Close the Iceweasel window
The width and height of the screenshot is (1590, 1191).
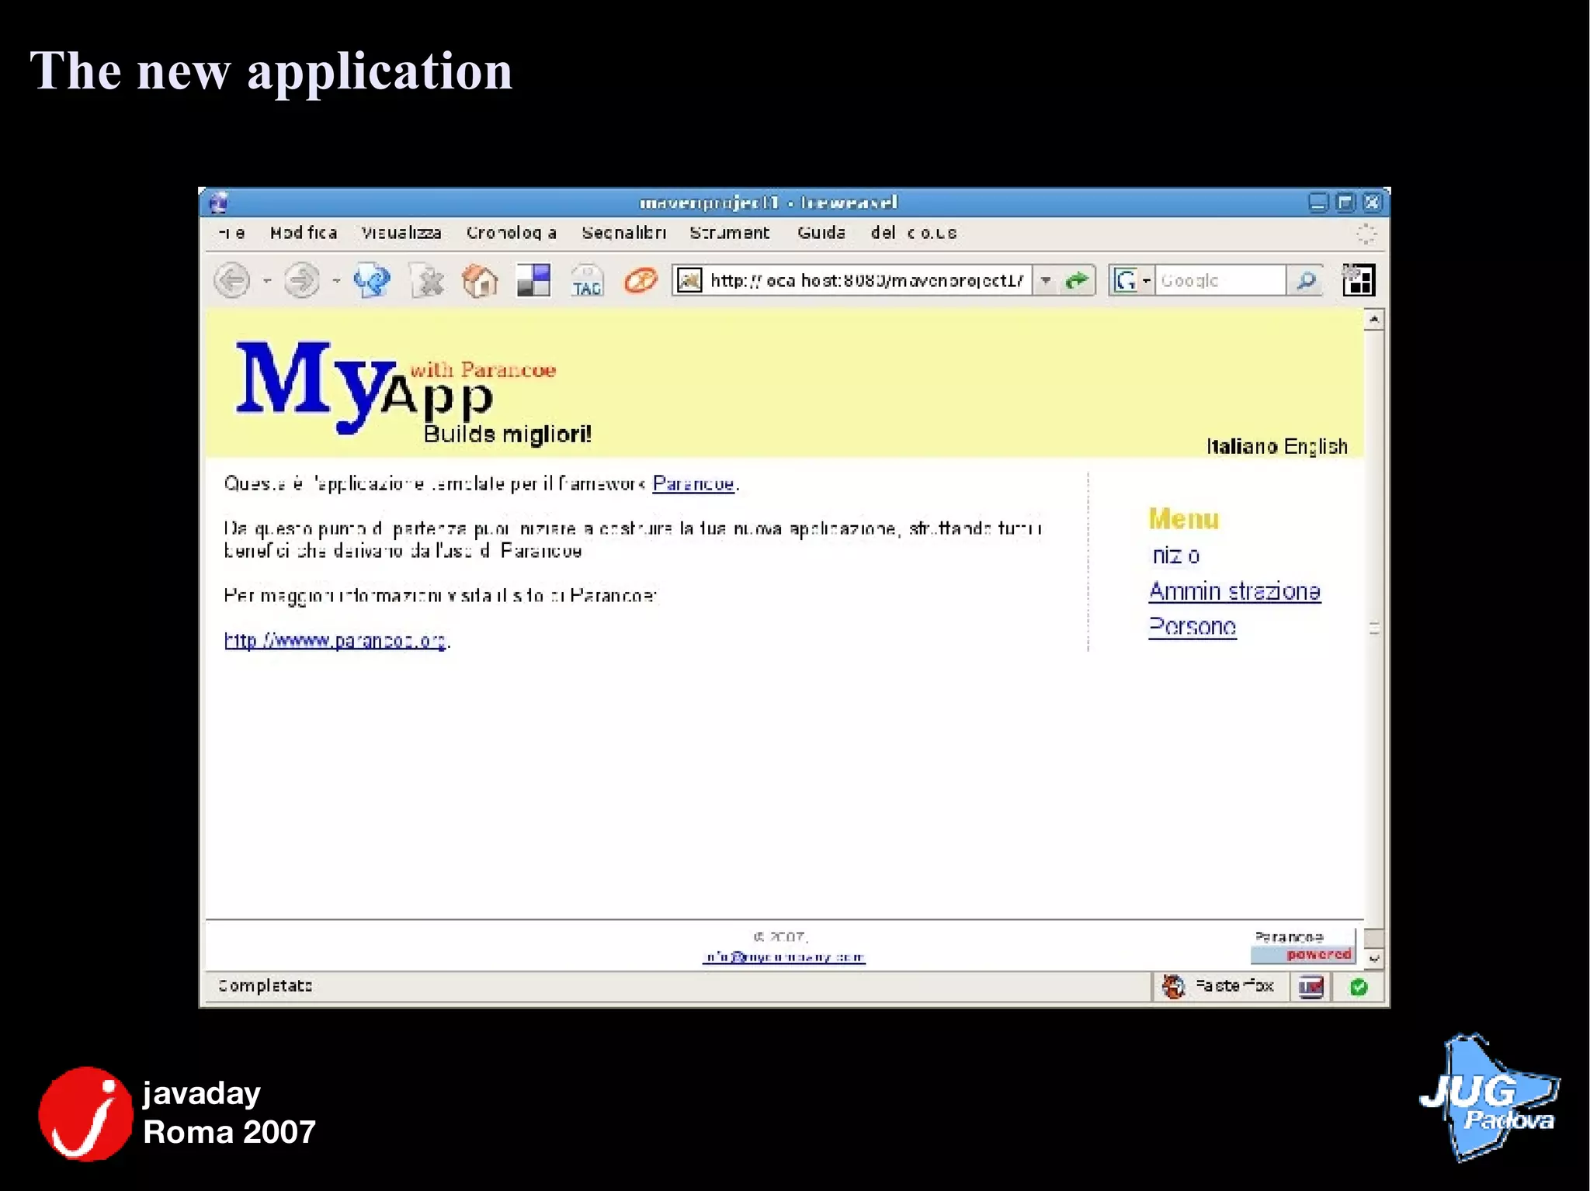click(x=1373, y=203)
